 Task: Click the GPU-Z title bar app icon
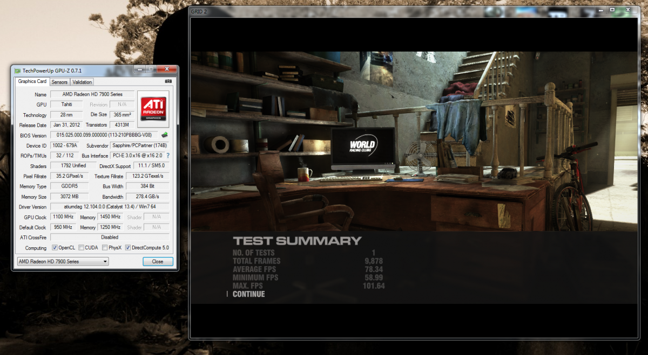(17, 71)
